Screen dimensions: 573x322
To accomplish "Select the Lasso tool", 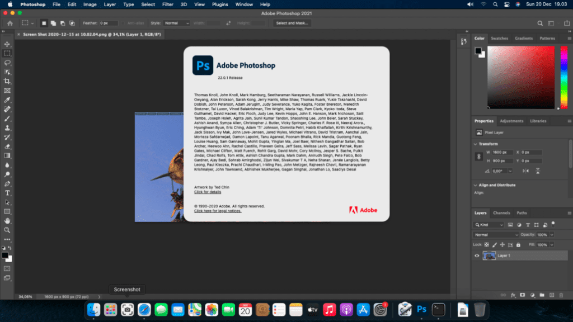I will pos(7,63).
